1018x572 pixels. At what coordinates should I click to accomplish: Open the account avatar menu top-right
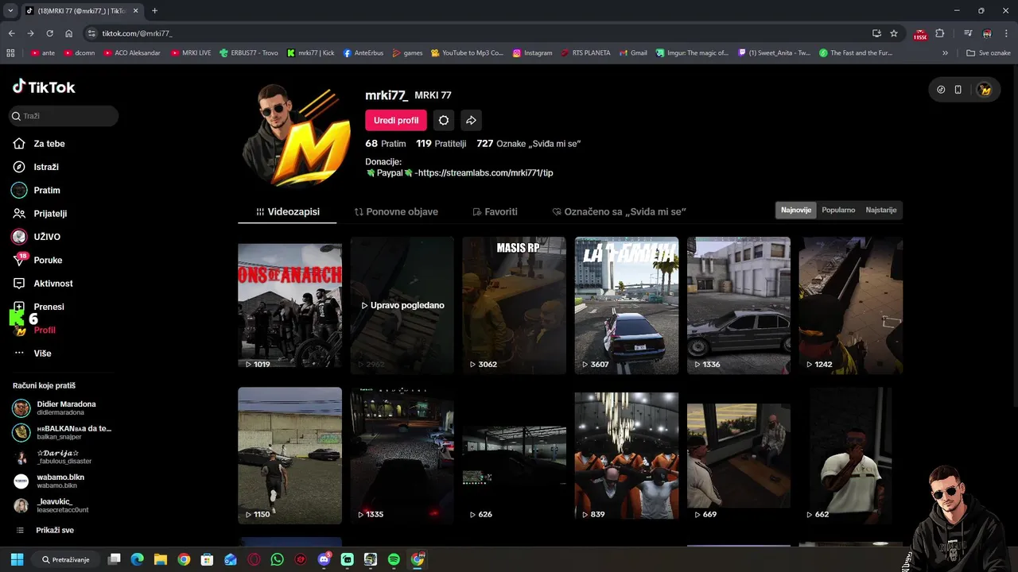[985, 90]
